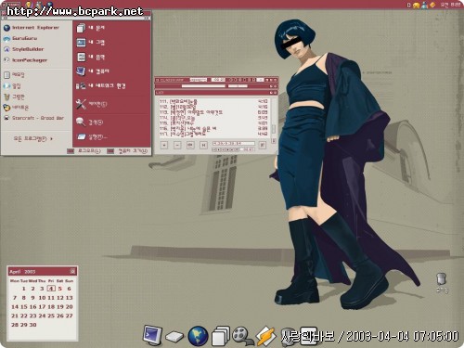Click the playlist options button at far right
This screenshot has height=348, width=464.
[x=263, y=145]
